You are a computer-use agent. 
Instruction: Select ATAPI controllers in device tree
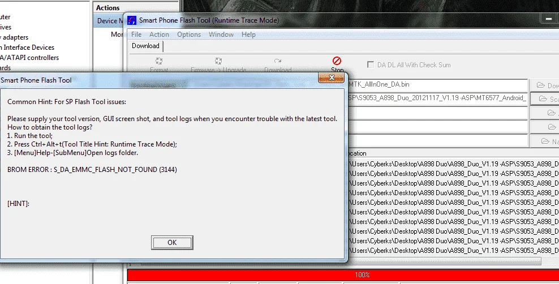click(29, 57)
